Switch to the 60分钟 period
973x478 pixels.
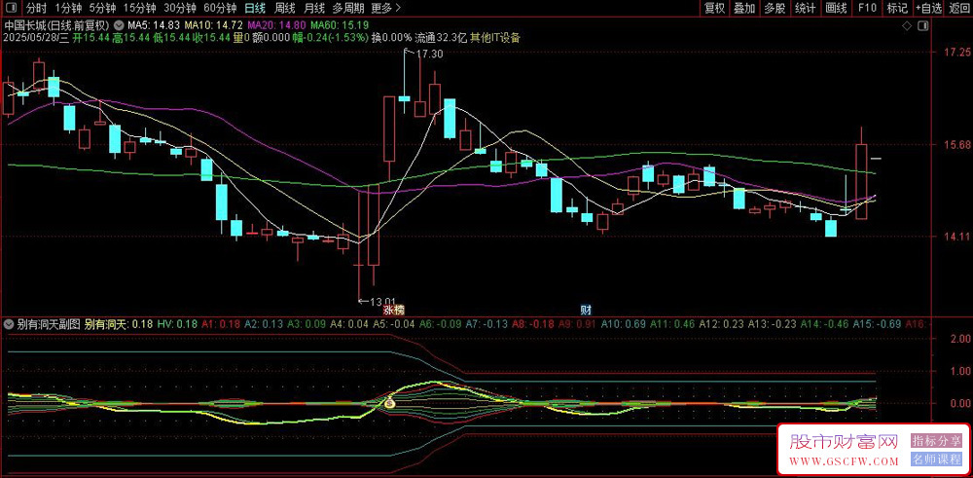tap(220, 8)
